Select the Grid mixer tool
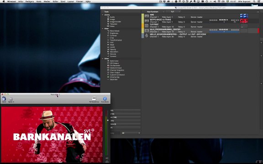263x164 pixels. click(112, 42)
